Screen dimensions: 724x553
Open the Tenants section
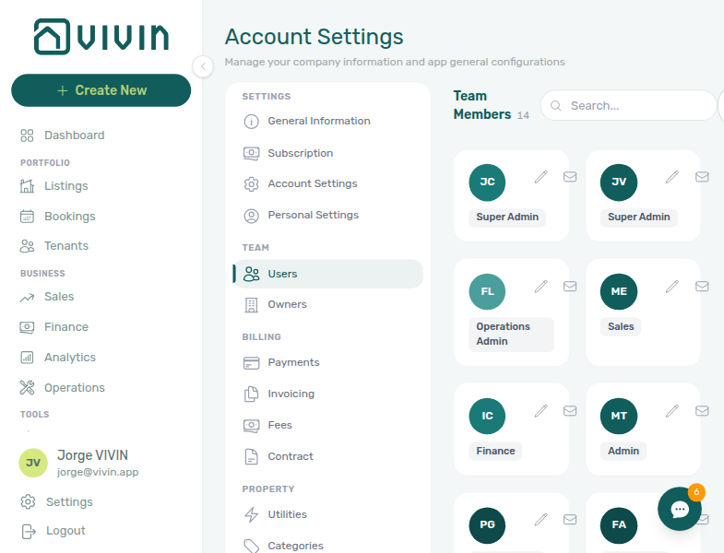(x=54, y=245)
